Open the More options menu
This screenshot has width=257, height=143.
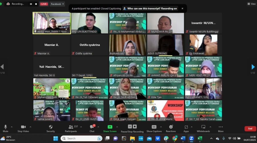[x=220, y=128]
